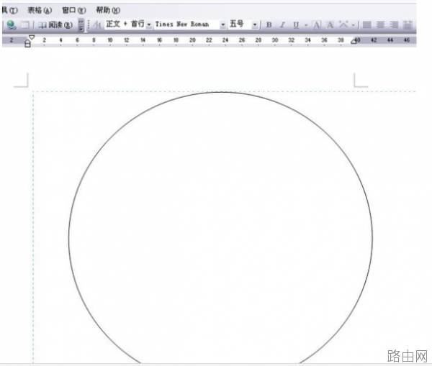Click the Styles and Formatting icon
Screen dimensions: 432x366
(96, 25)
